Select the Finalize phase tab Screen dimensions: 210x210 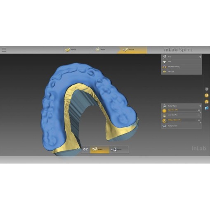click(x=132, y=50)
